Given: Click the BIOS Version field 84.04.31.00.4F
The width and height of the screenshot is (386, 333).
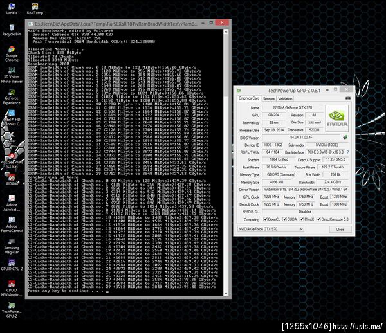Looking at the screenshot, I should coord(301,137).
